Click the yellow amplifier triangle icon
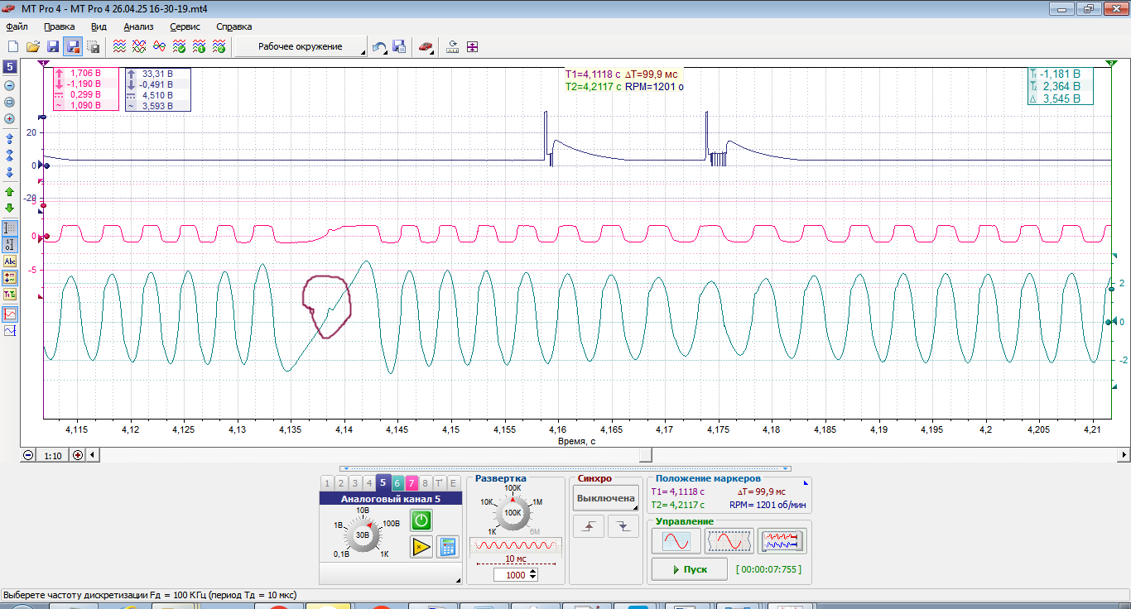 [421, 546]
